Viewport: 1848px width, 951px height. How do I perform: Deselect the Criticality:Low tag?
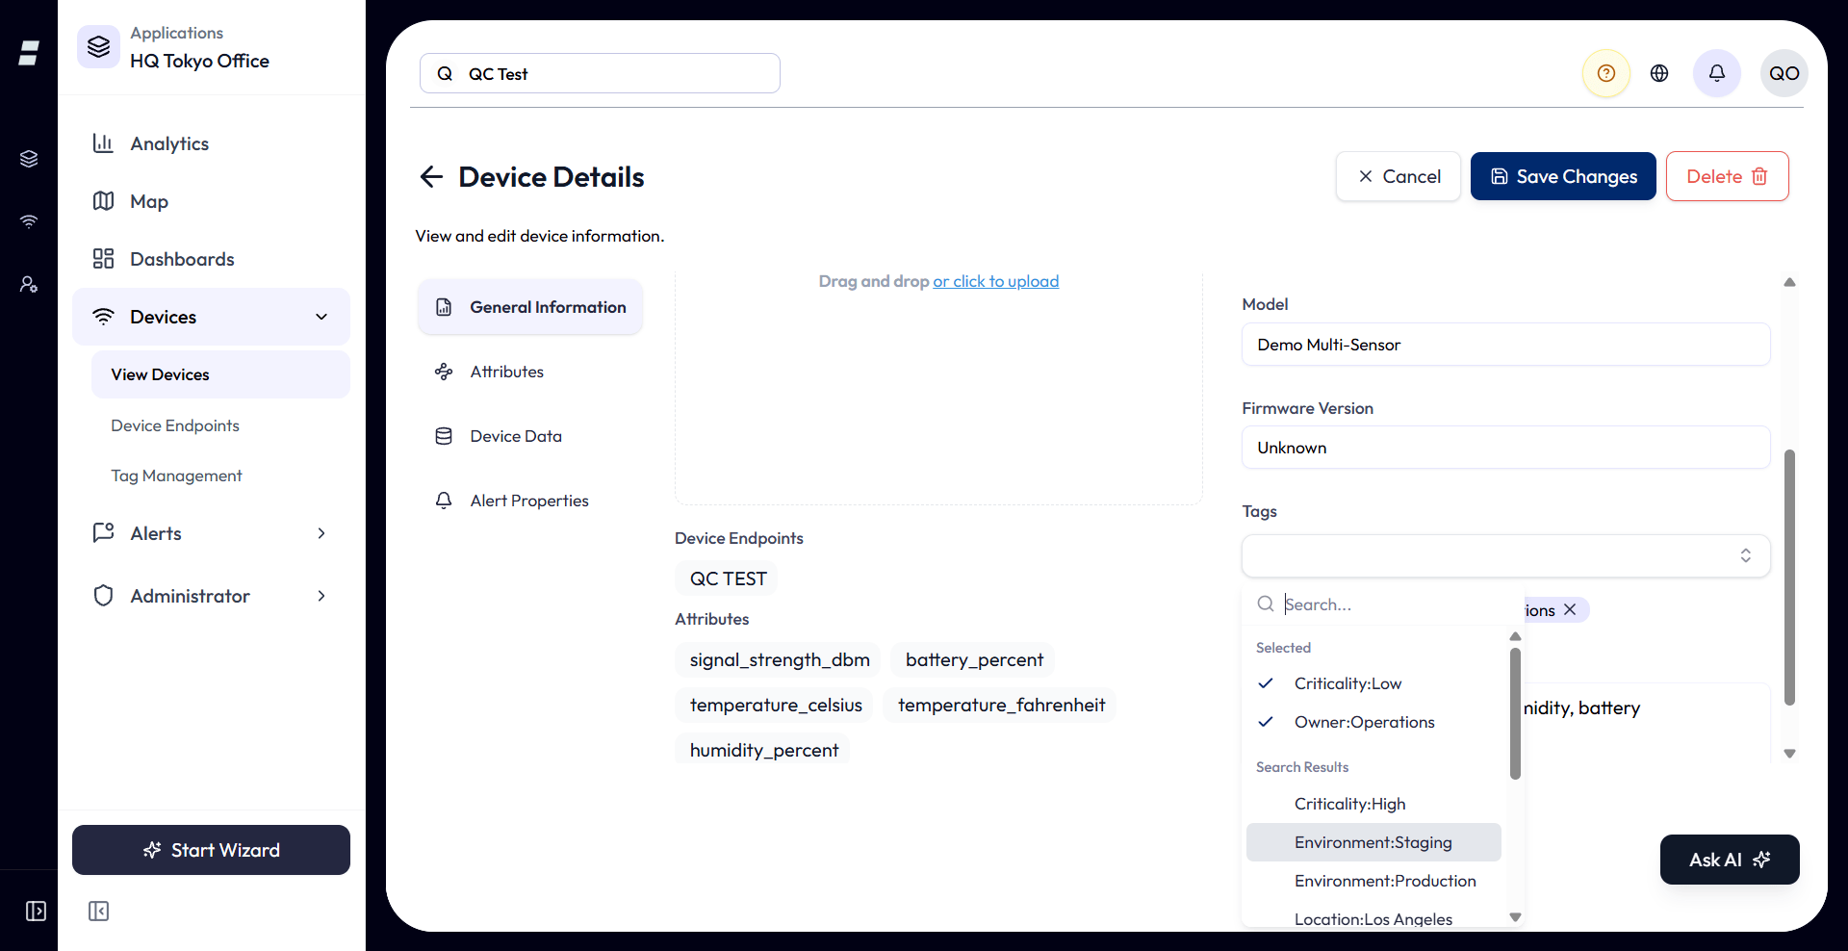coord(1373,683)
